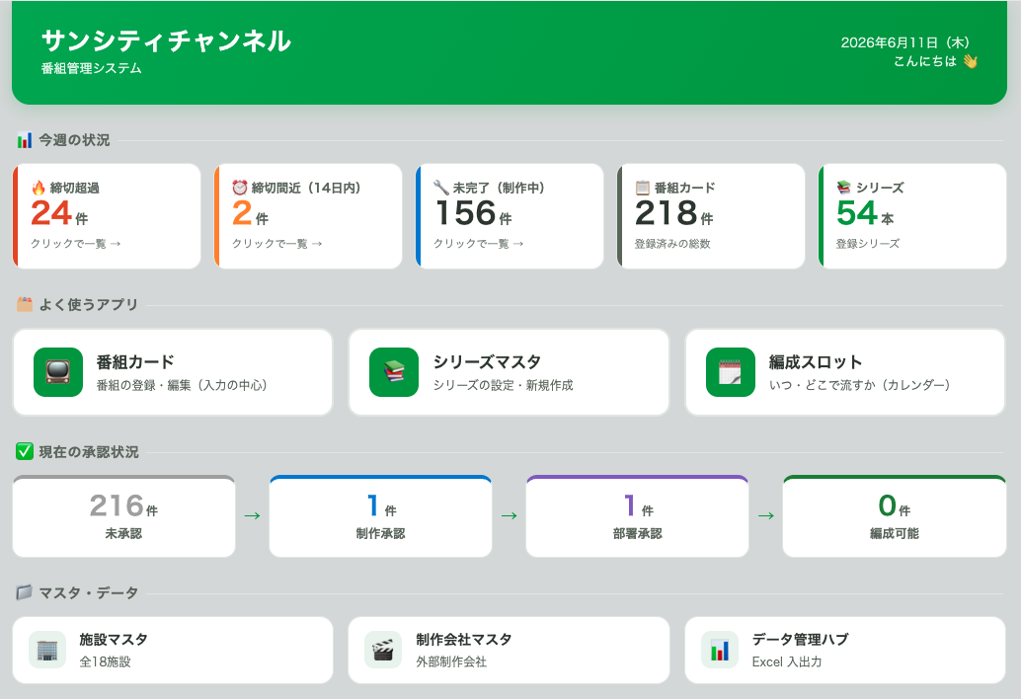Image resolution: width=1021 pixels, height=699 pixels.
Task: Click the 登録済みの総数 caption
Action: [x=672, y=244]
